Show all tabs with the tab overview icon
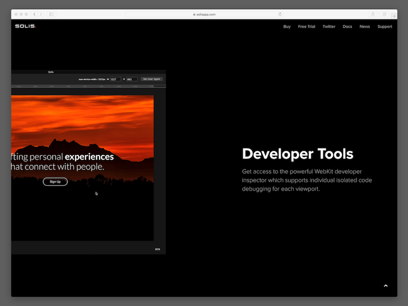This screenshot has height=306, width=408. pos(385,14)
